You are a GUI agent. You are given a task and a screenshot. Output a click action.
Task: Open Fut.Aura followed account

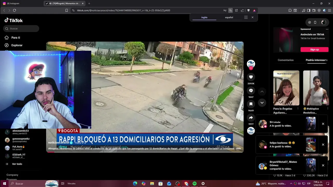pos(15,148)
